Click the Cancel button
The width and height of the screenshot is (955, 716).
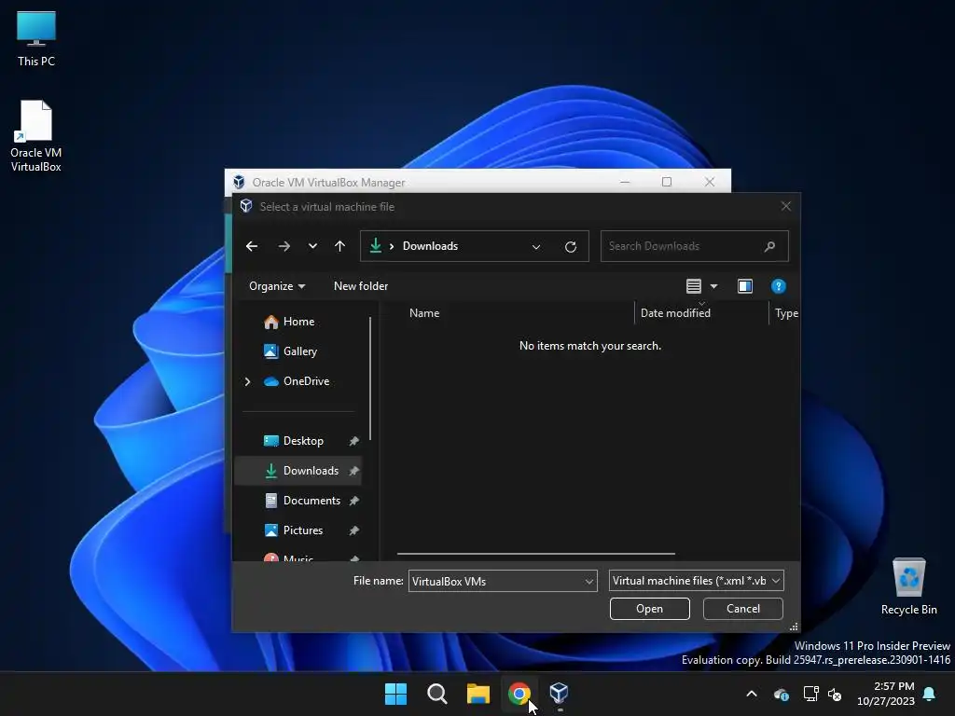click(743, 609)
